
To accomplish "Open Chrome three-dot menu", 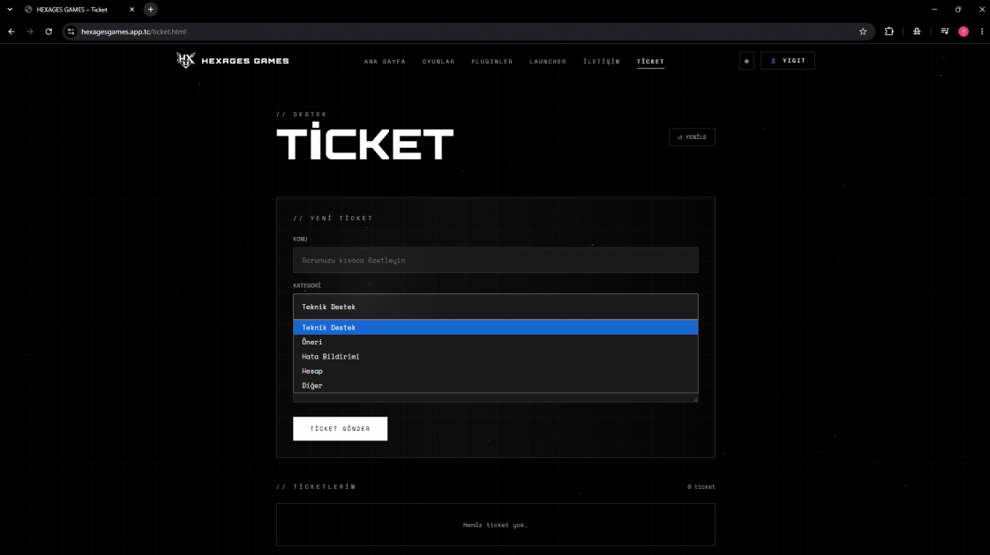I will pyautogui.click(x=982, y=32).
